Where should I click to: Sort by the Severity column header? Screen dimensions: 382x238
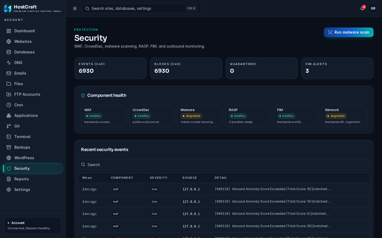[x=159, y=178]
